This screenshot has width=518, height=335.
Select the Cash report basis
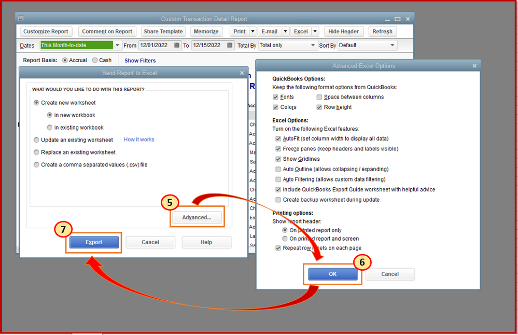coord(95,60)
